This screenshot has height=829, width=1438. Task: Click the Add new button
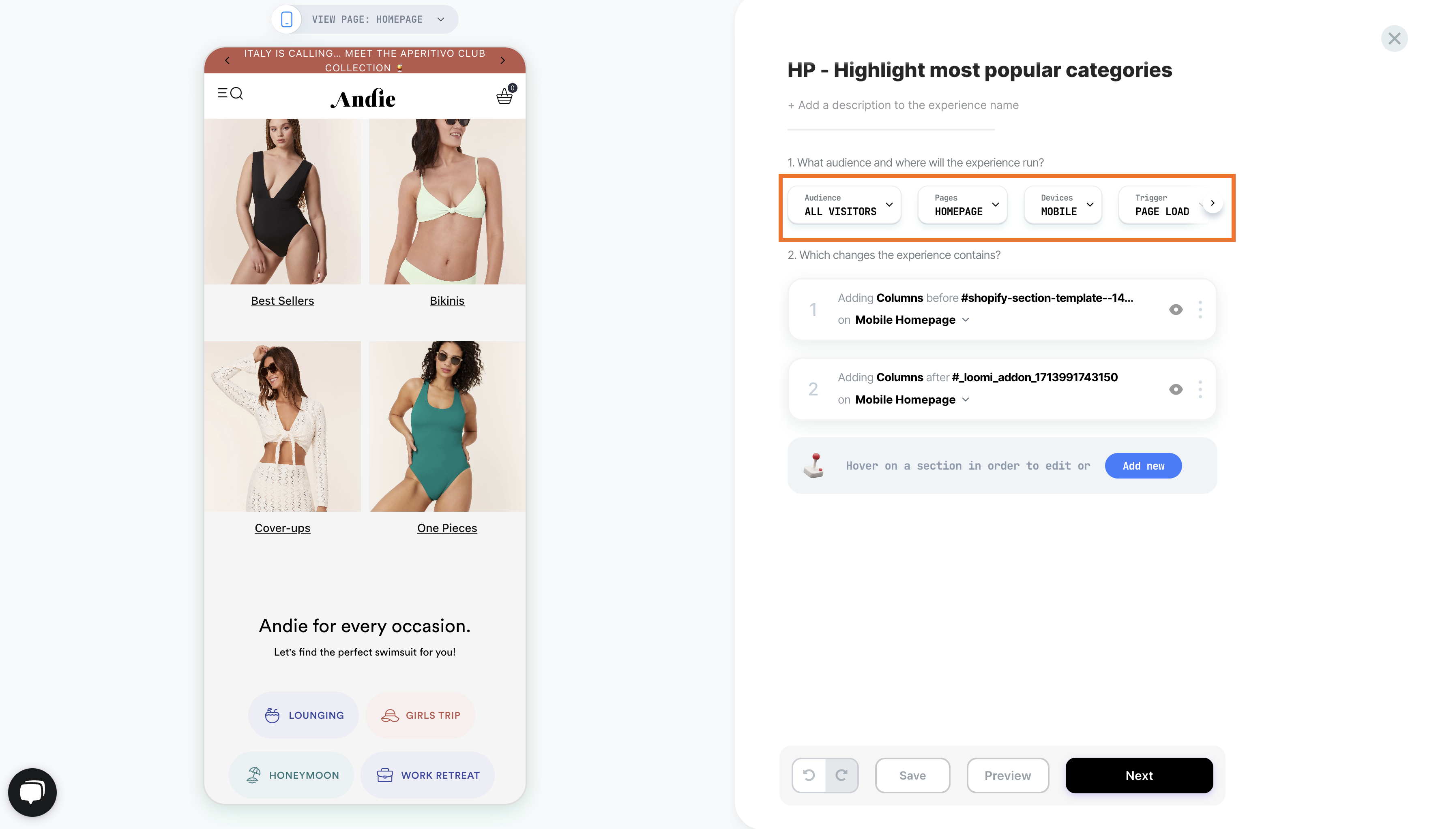pos(1143,466)
